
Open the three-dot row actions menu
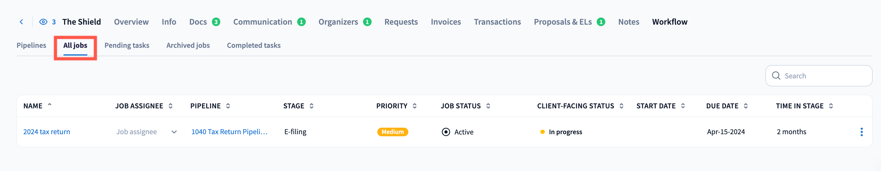click(x=861, y=132)
